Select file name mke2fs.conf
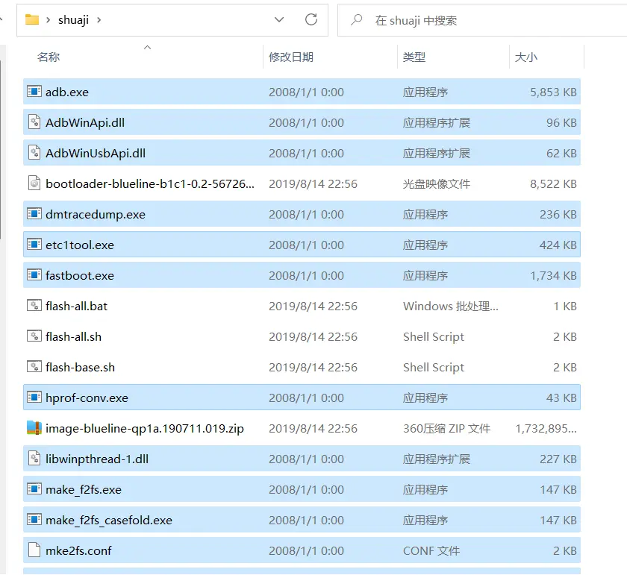627x575 pixels. click(79, 550)
